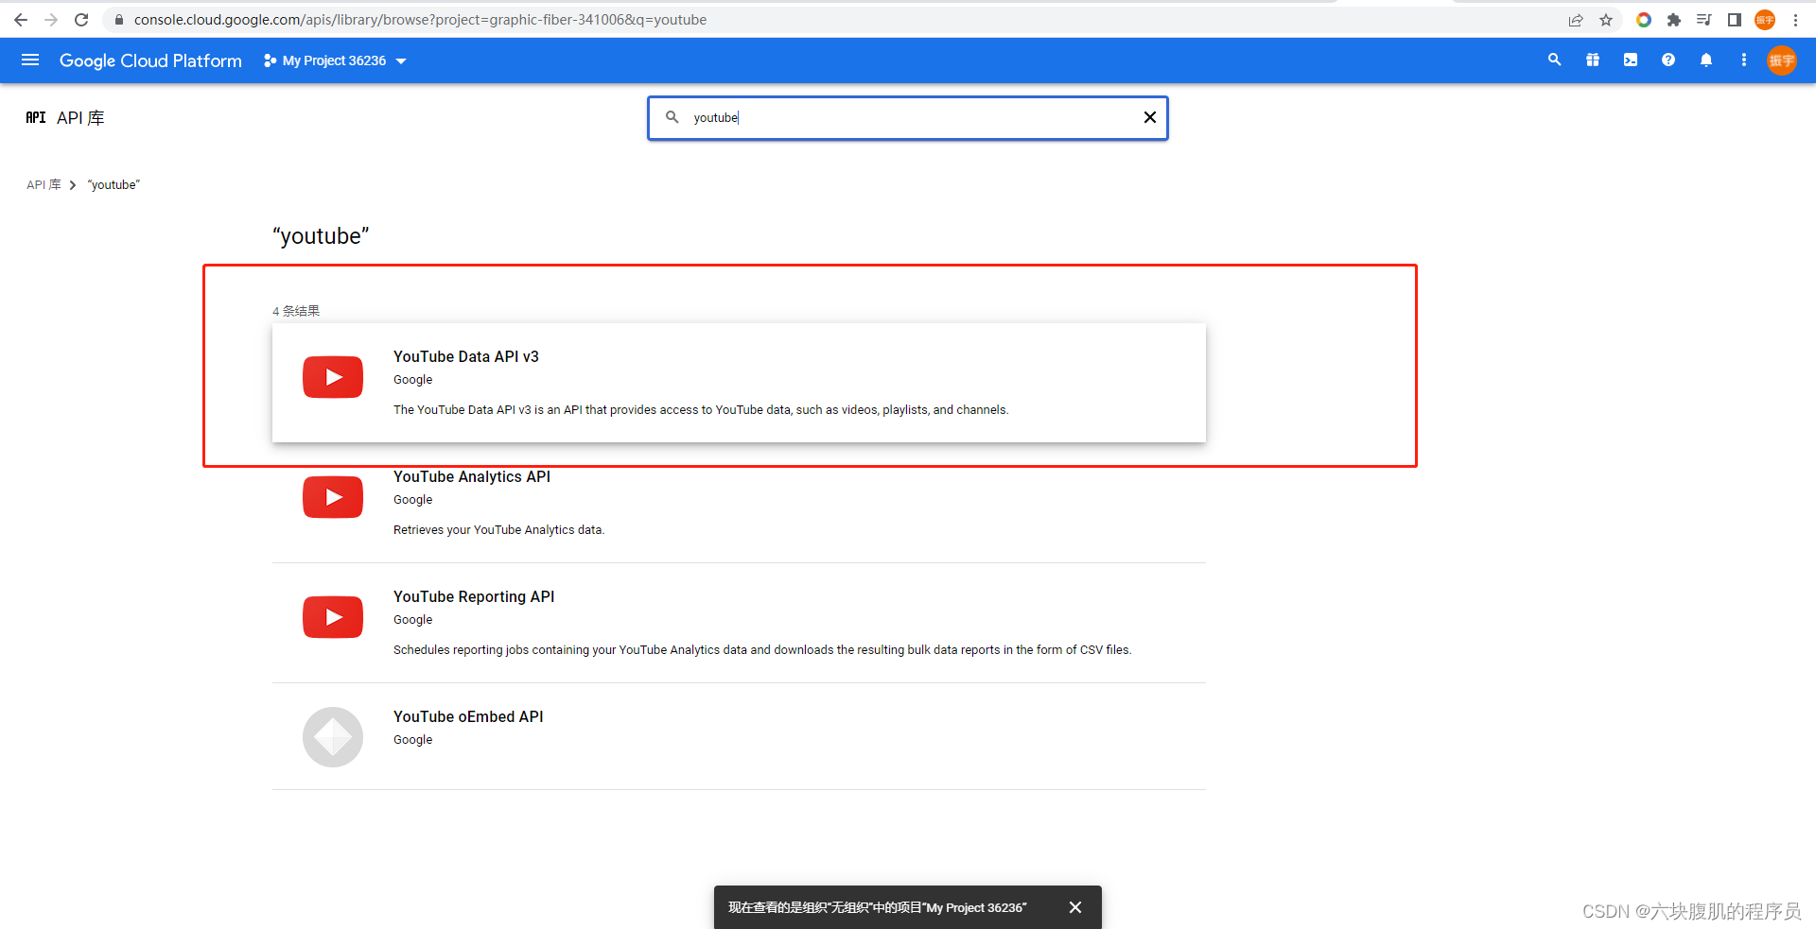Click the “youtube” results heading
Viewport: 1816px width, 929px height.
point(321,236)
